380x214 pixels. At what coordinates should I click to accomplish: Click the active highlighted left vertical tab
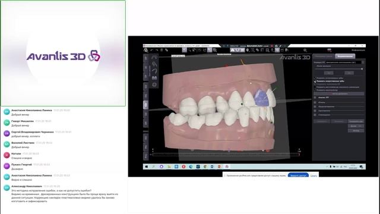click(x=145, y=105)
